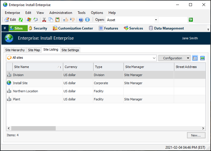
Task: Toggle card view display mode
Action: 202,58
